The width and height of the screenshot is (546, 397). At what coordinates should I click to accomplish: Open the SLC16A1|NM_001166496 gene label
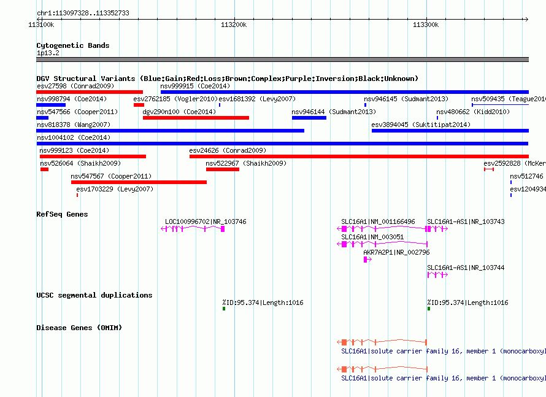coord(378,222)
